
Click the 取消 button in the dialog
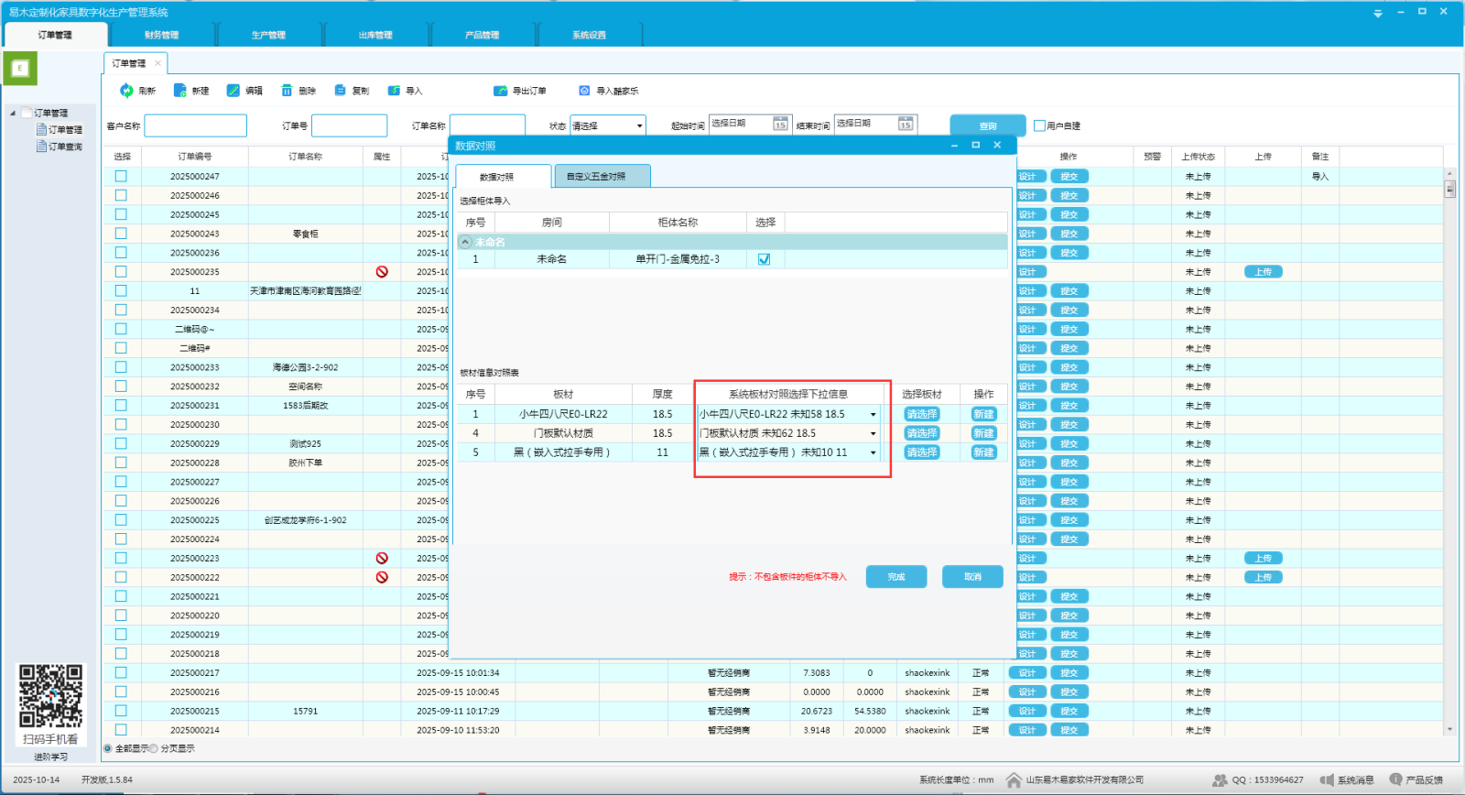click(972, 577)
